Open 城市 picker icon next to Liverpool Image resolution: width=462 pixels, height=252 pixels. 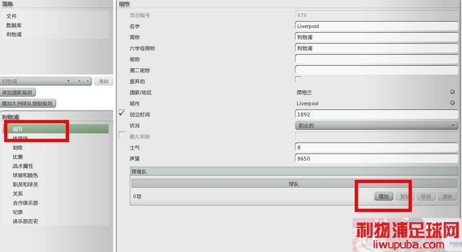[452, 103]
